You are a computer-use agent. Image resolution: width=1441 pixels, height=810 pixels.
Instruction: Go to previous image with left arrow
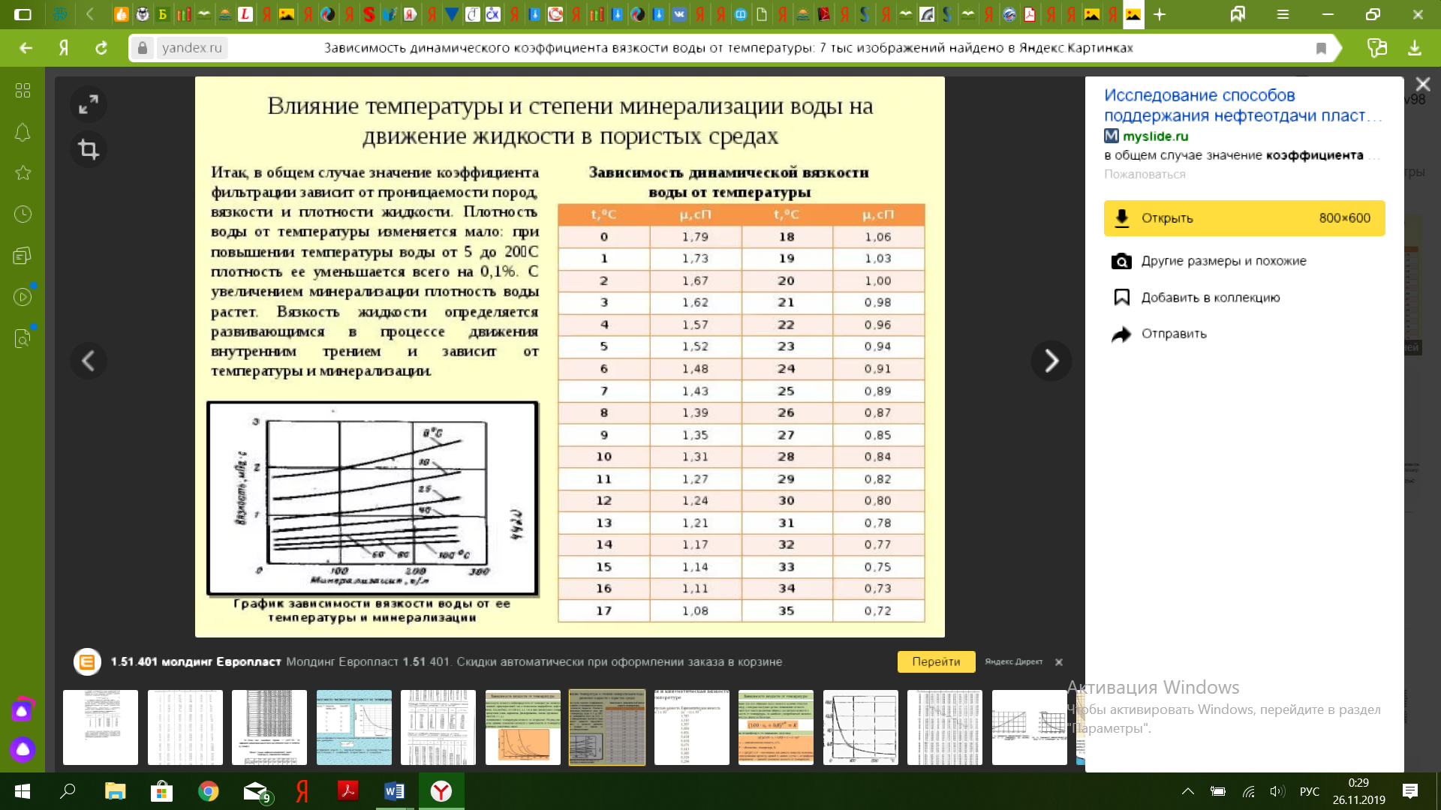[89, 361]
